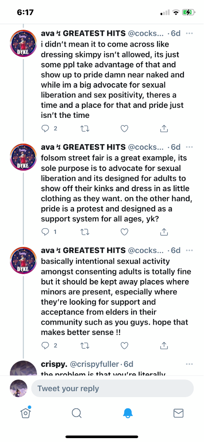Image resolution: width=204 pixels, height=442 pixels.
Task: Tap the Tweet your reply field
Action: [x=112, y=388]
